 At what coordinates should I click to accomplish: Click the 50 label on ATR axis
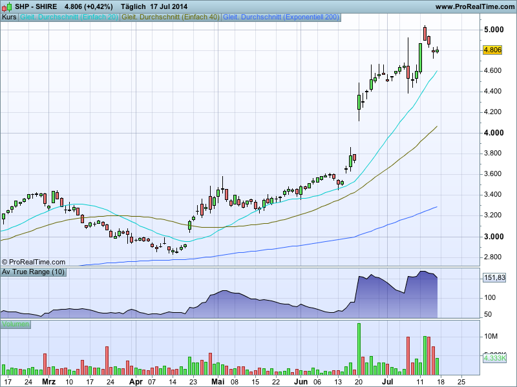488,315
